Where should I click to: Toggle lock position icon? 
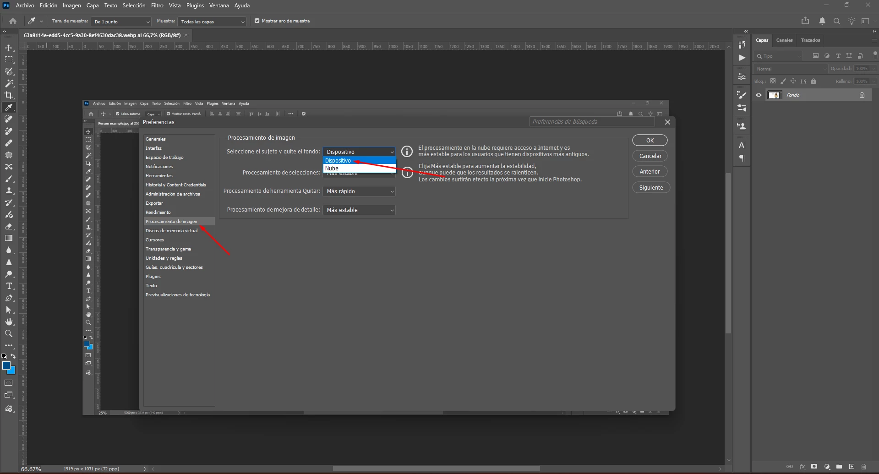[793, 82]
